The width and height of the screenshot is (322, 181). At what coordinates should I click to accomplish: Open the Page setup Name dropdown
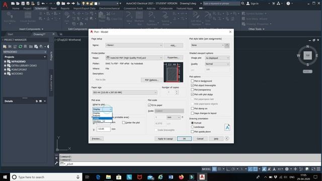pyautogui.click(x=134, y=45)
